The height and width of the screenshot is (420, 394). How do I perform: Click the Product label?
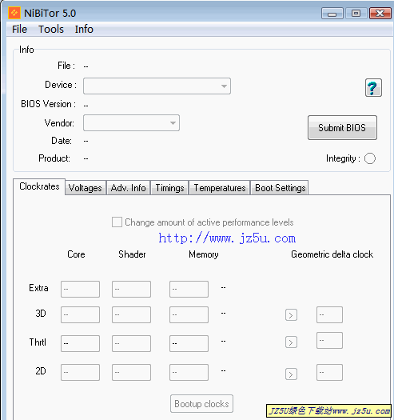(x=54, y=158)
